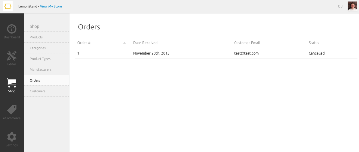This screenshot has height=152, width=359.
Task: Follow the View My Store link
Action: tap(51, 6)
